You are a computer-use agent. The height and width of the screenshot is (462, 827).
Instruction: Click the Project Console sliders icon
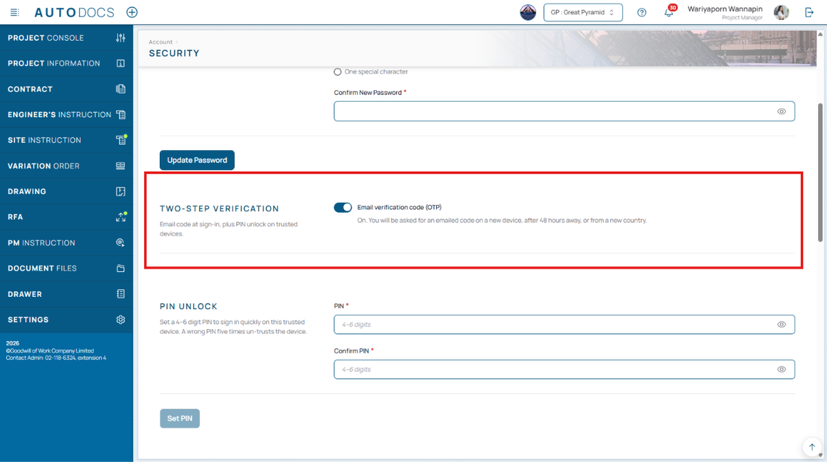(x=121, y=38)
